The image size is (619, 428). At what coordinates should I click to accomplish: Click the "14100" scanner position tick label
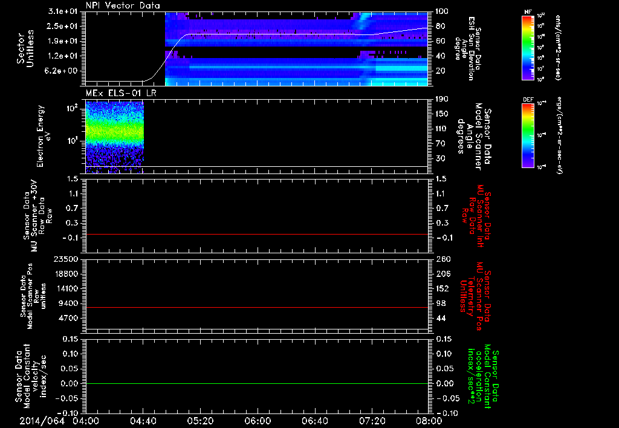click(x=66, y=288)
